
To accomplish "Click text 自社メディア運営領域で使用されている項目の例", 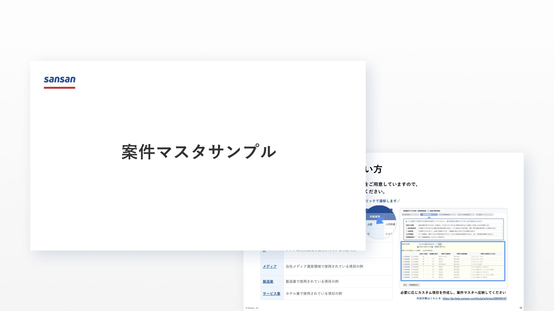I will [x=324, y=266].
